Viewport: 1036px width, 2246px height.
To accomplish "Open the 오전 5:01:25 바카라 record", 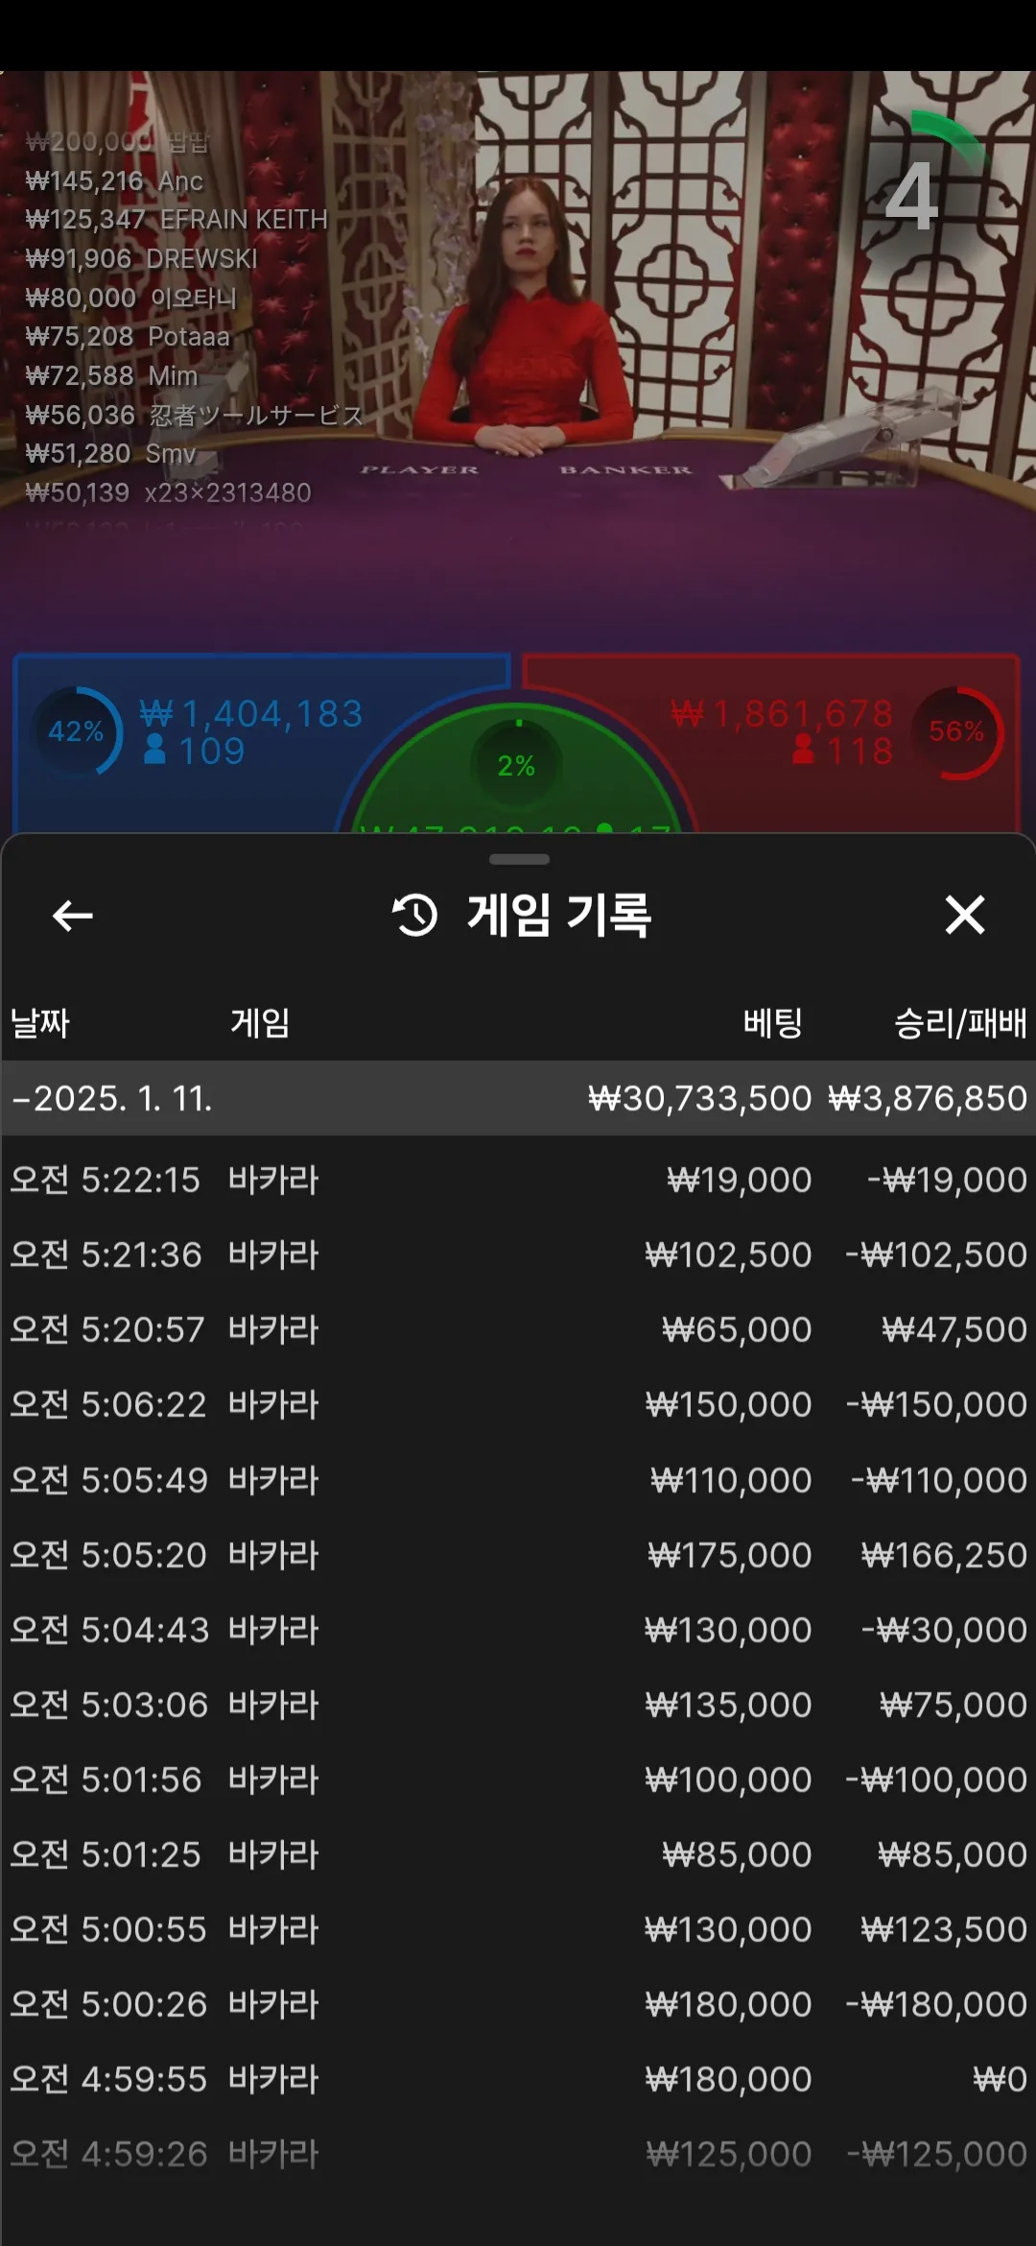I will [x=518, y=1854].
